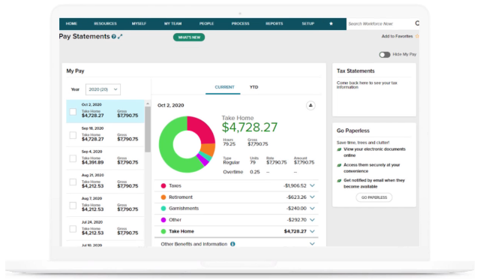Check the Oct 2, 2020 statement box

pos(73,112)
